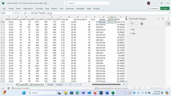Switch to Page Layout view button
The height and width of the screenshot is (96, 171).
pos(139,88)
